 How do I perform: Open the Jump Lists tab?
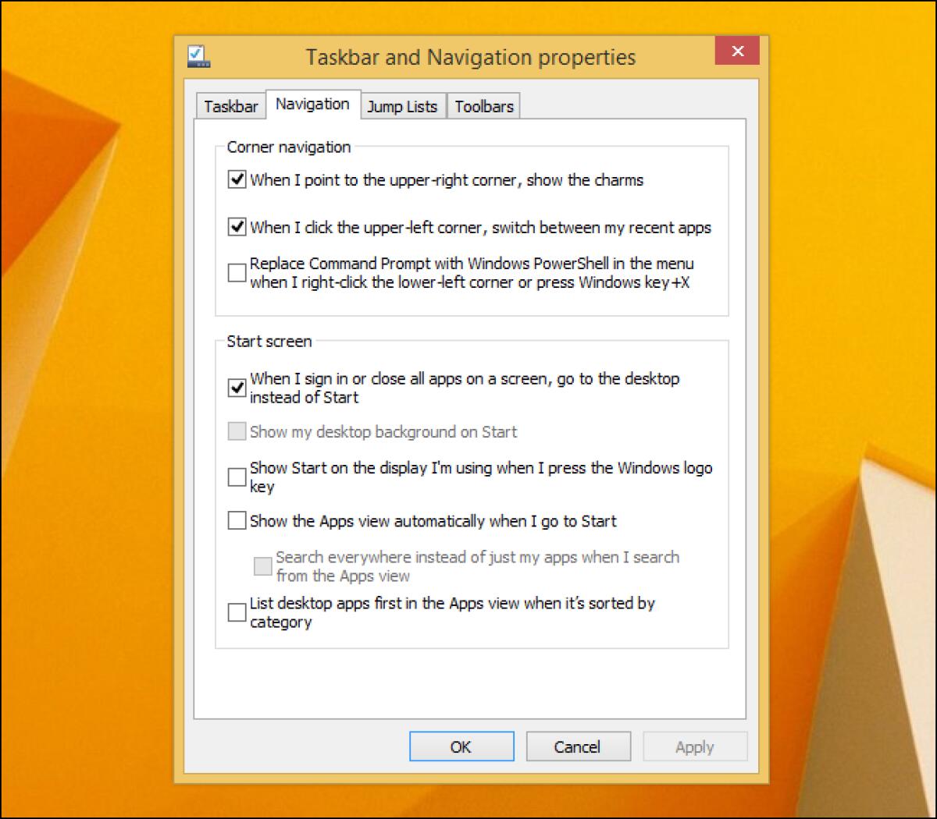[x=403, y=106]
